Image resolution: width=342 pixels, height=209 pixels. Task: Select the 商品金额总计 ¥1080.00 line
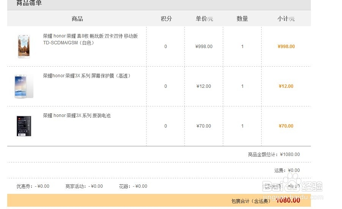[x=274, y=154]
